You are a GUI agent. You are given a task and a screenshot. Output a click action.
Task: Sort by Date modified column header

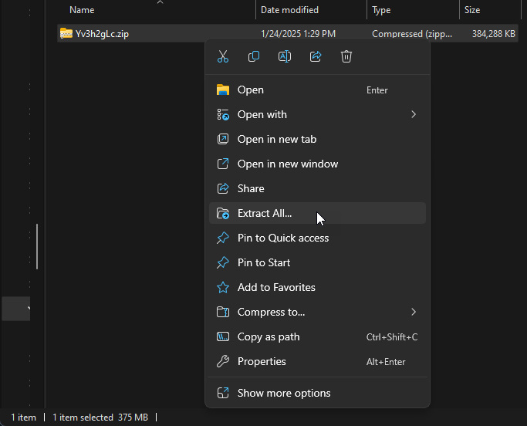pyautogui.click(x=289, y=10)
